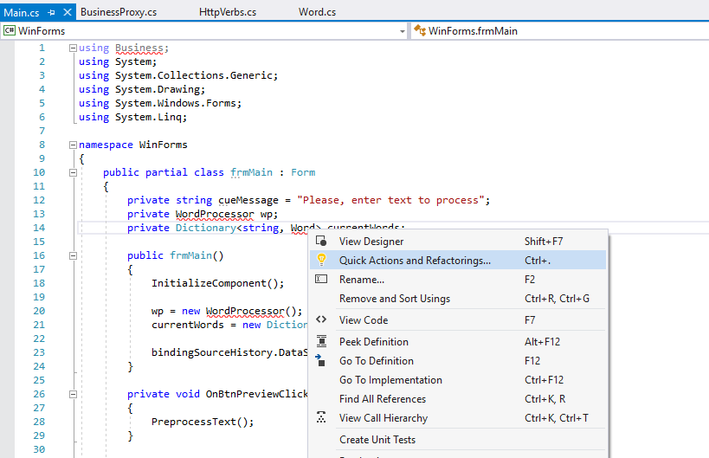Collapse the namespace WinForms block
709x458 pixels.
(73, 145)
